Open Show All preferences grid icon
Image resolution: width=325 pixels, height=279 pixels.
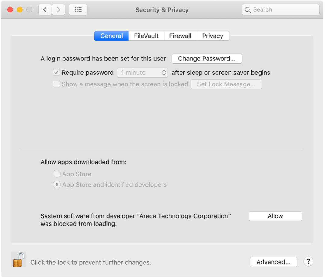(78, 9)
